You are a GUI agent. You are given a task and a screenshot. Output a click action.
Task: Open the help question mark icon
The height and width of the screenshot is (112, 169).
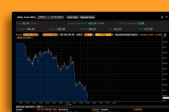(x=167, y=17)
